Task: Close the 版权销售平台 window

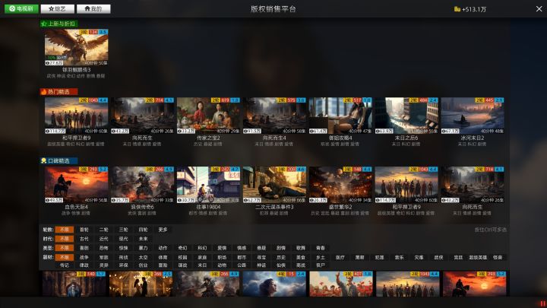Action: (x=539, y=8)
